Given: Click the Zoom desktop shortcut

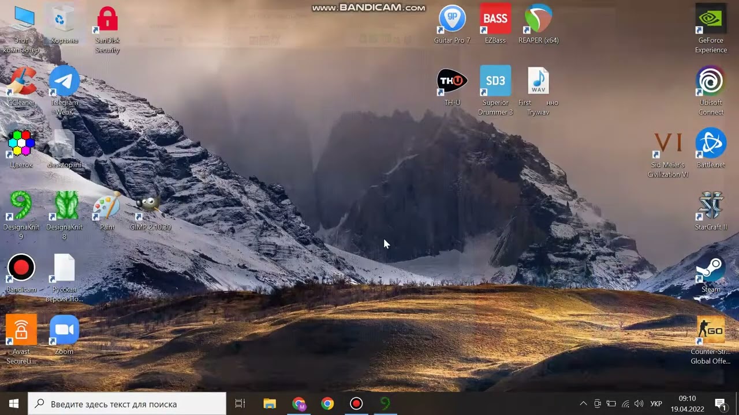Looking at the screenshot, I should click(64, 335).
